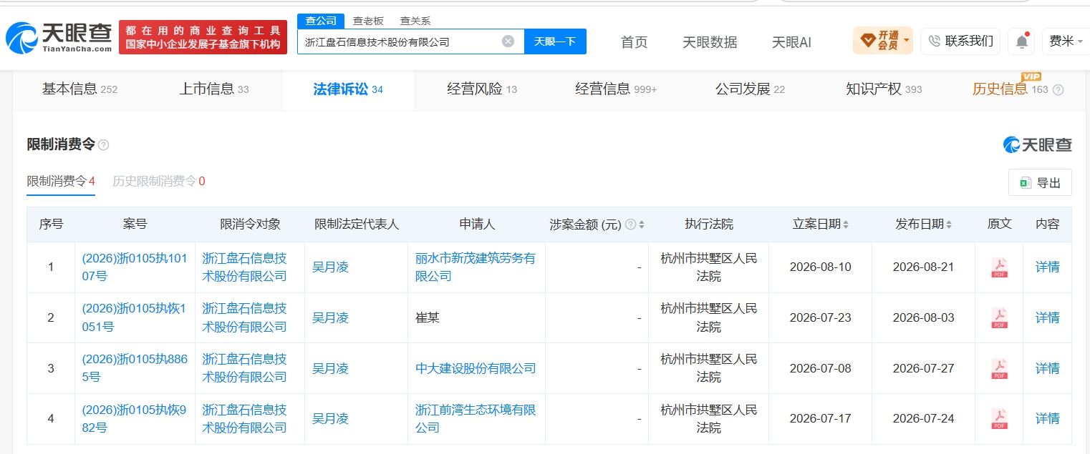Screen dimensions: 1090x454
Task: Open the notification bell
Action: 1022,41
